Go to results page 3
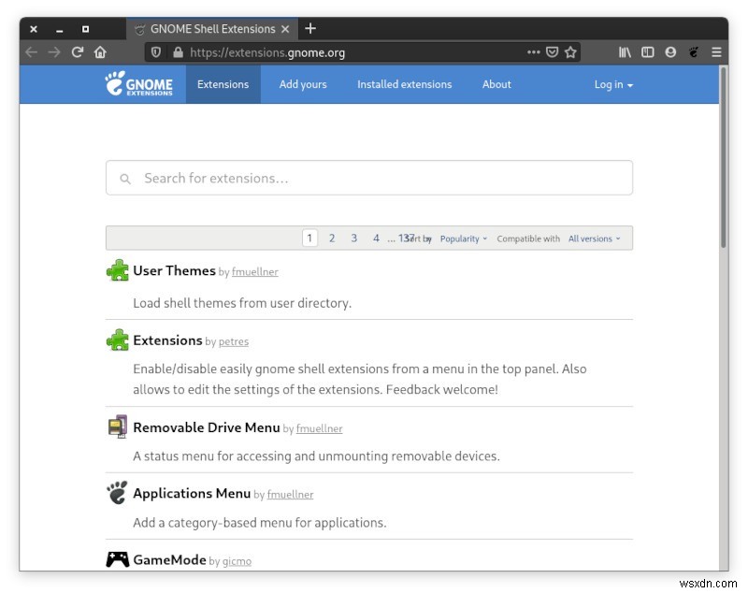This screenshot has width=748, height=593. pos(353,239)
